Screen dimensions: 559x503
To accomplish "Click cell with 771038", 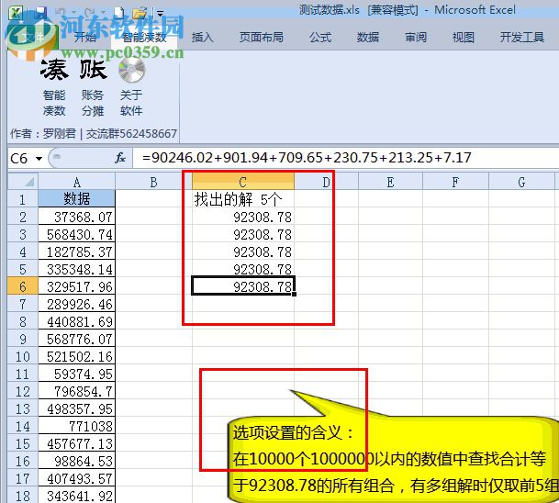I will coord(77,426).
